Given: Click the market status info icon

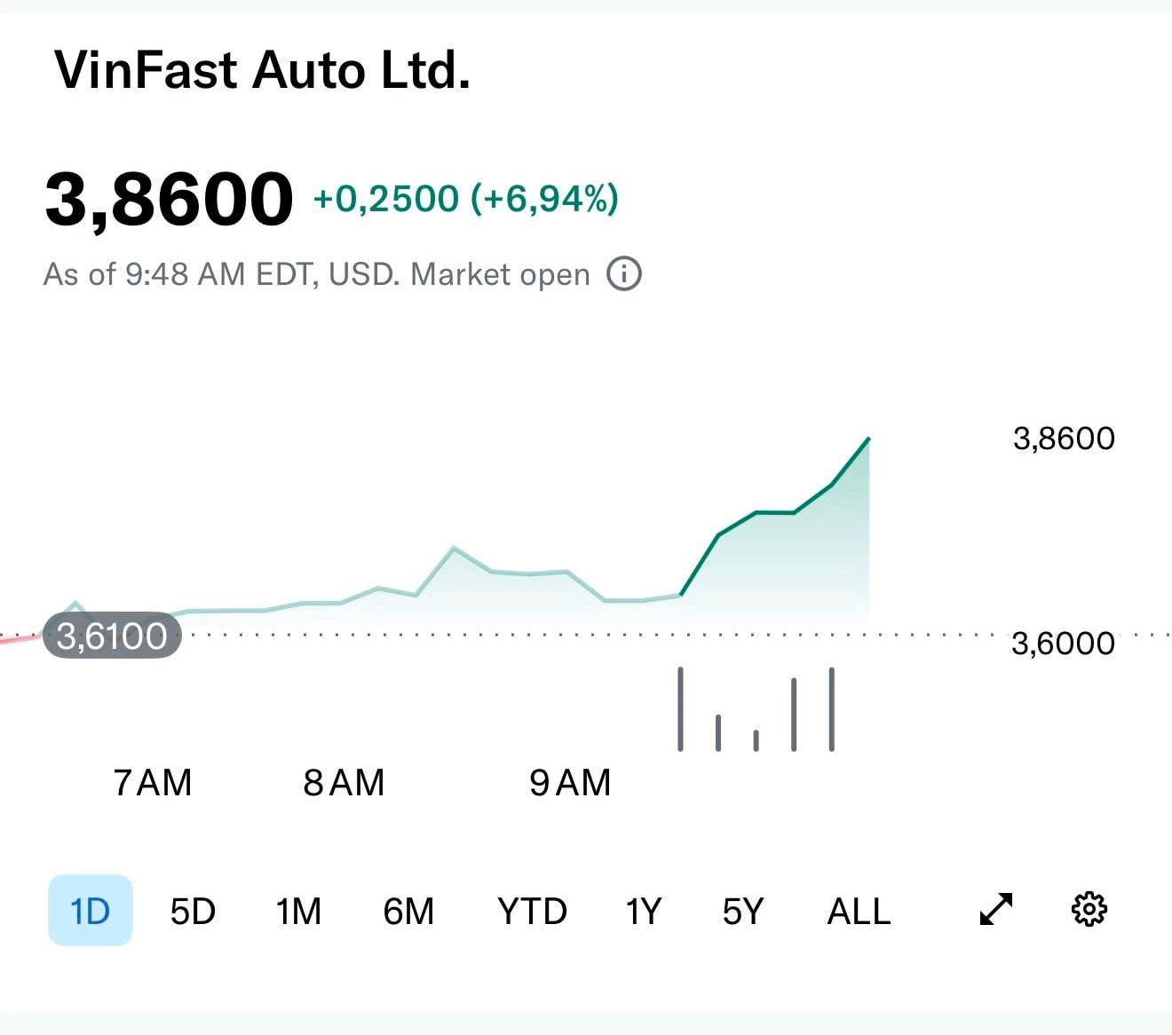Looking at the screenshot, I should pos(624,273).
